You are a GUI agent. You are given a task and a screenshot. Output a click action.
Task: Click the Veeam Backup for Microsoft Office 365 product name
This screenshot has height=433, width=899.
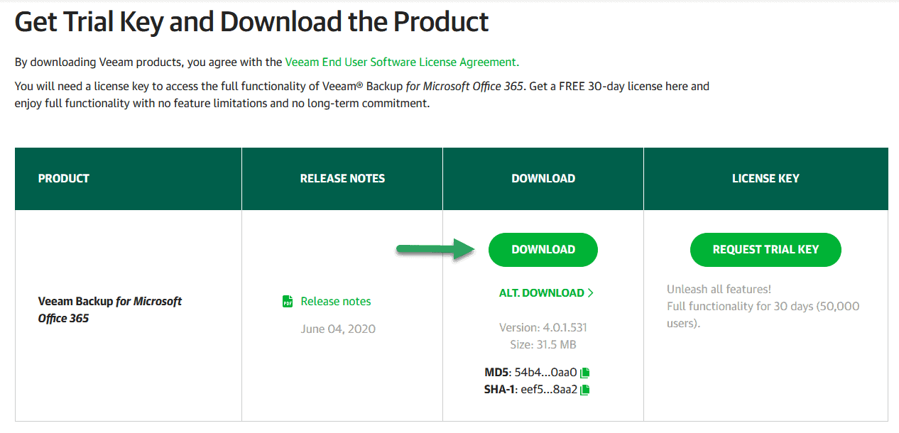[110, 310]
